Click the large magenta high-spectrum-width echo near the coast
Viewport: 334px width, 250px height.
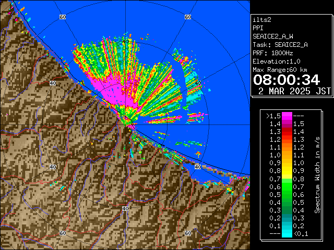pos(117,92)
